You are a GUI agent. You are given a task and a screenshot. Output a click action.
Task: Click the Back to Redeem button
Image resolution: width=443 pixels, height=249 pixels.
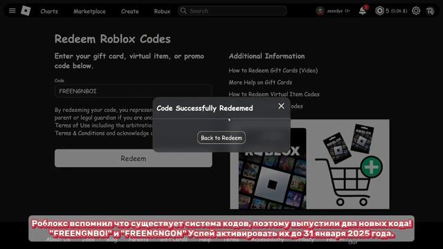(221, 138)
